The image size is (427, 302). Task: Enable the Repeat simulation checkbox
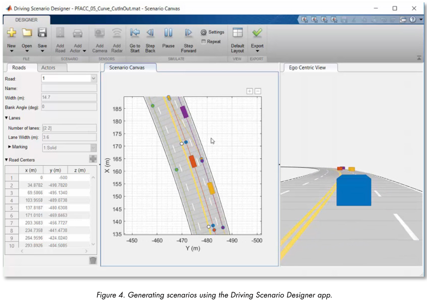[203, 42]
